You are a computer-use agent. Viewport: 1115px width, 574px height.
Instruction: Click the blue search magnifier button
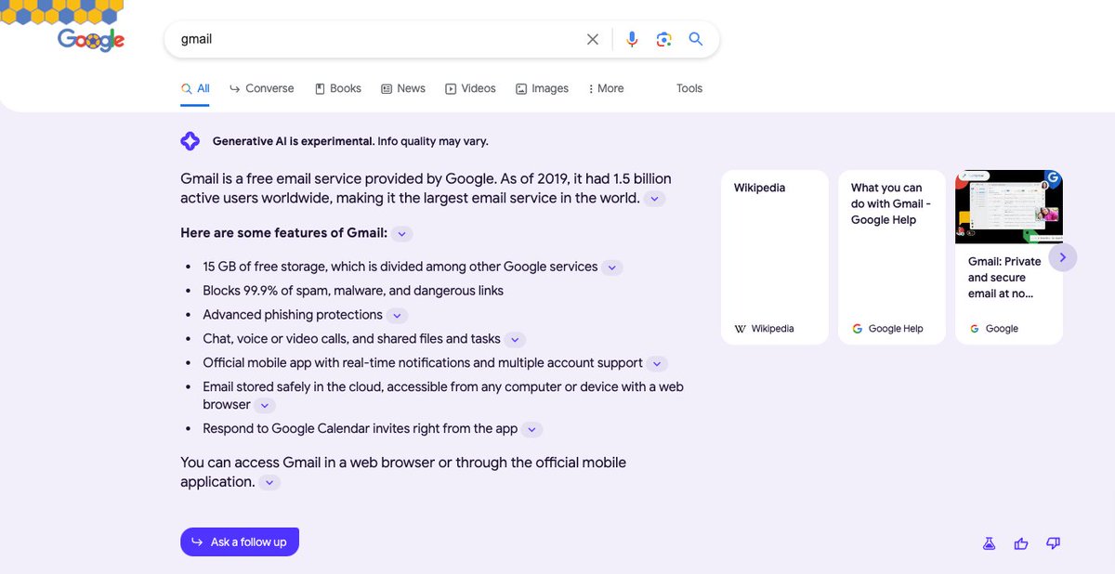point(695,39)
